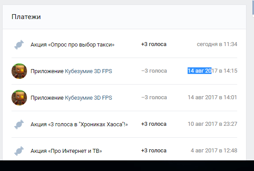Click the timestamp сегодня в 11:34
Image resolution: width=254 pixels, height=171 pixels.
tap(217, 44)
